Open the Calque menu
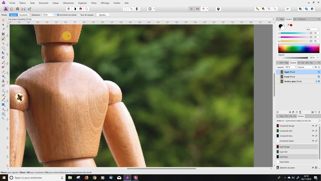This screenshot has height=181, width=321. click(55, 3)
